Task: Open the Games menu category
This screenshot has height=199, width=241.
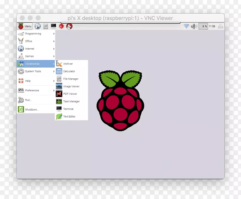Action: click(36, 56)
